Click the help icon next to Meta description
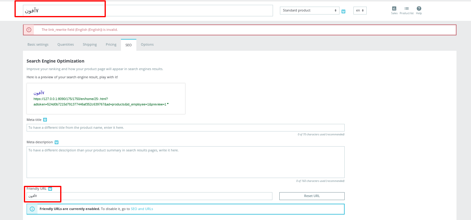 [57, 142]
